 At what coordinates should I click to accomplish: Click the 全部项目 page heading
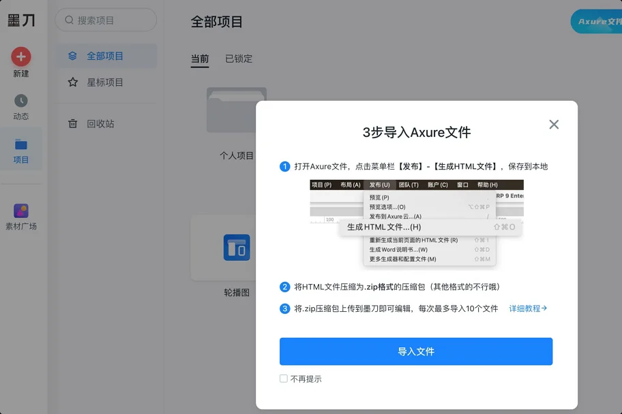[x=217, y=21]
